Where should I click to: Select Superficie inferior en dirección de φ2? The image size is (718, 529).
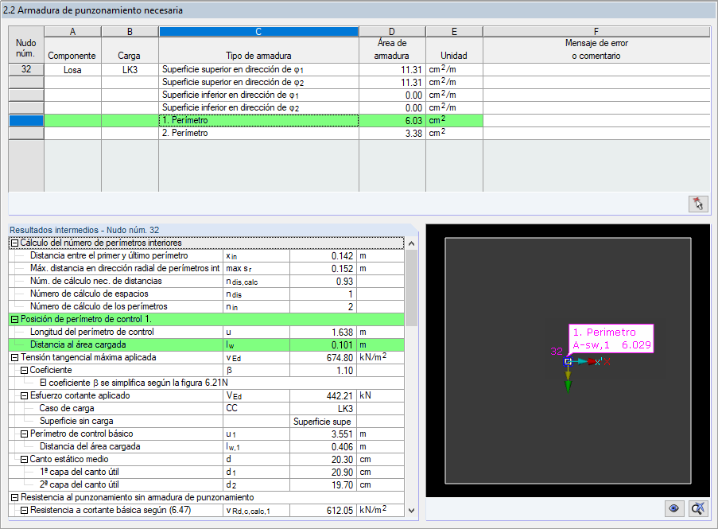coord(258,107)
